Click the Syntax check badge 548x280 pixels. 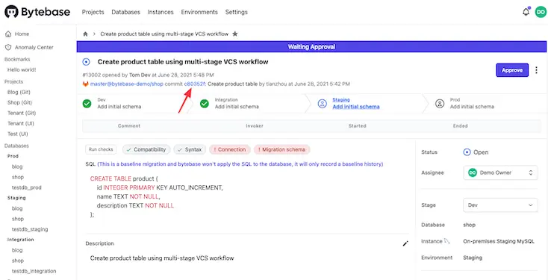pos(190,149)
